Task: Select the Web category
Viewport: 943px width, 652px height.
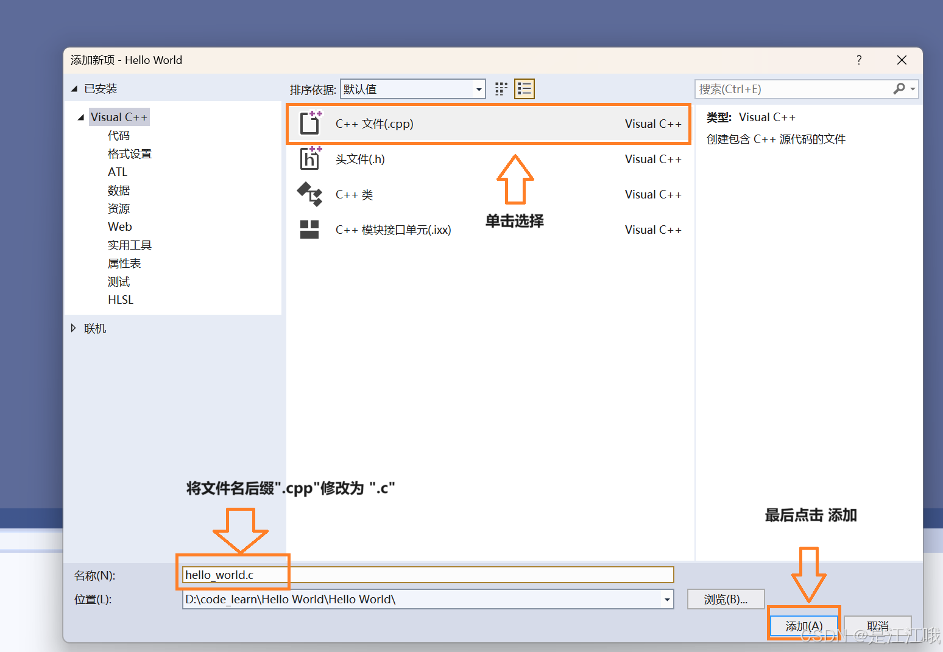Action: click(120, 226)
